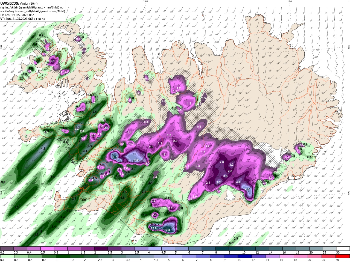350x262 pixels.
Task: Click the '13.0' precipitation value on the map
Action: (154, 228)
